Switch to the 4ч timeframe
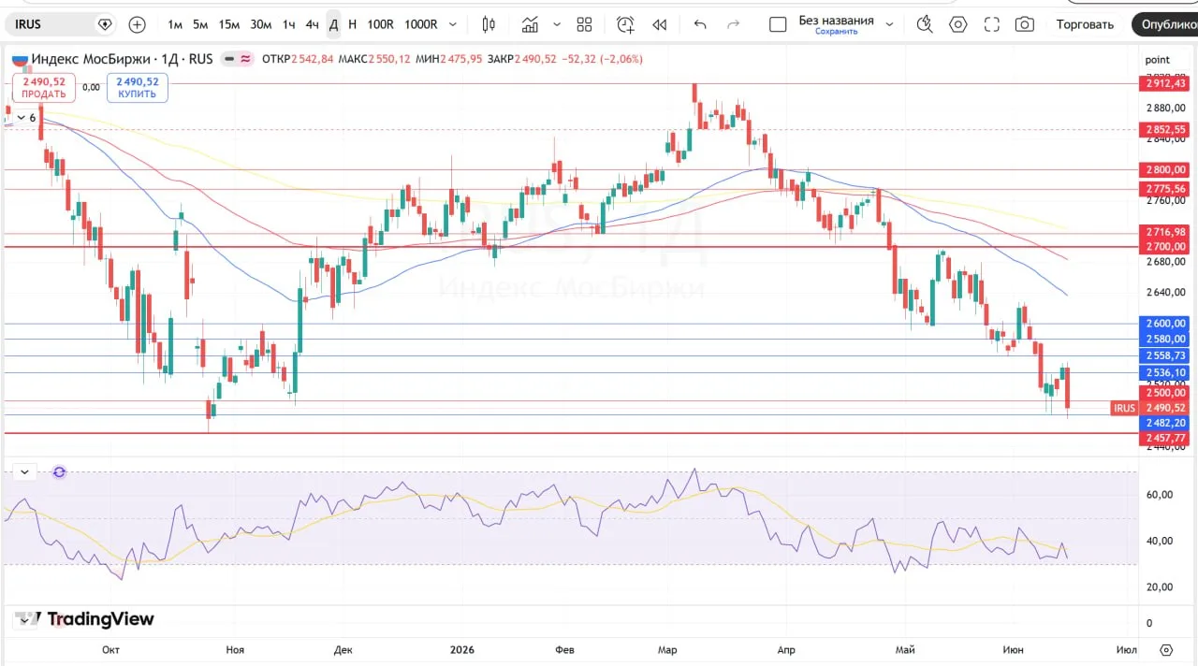This screenshot has width=1198, height=666. pos(313,24)
